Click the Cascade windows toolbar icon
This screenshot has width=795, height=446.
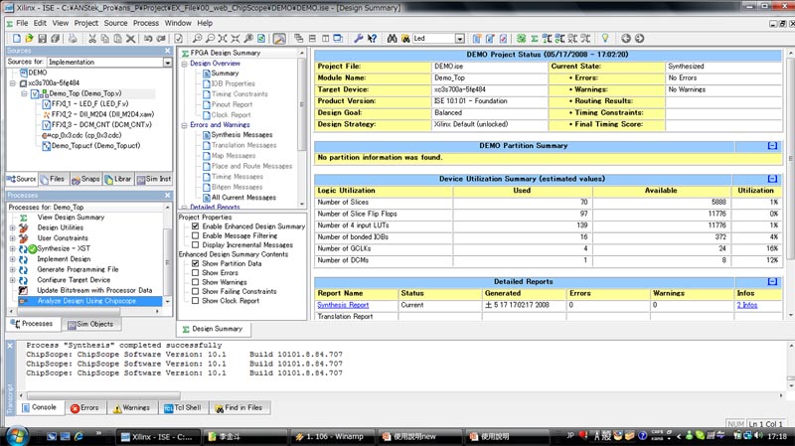click(x=299, y=39)
